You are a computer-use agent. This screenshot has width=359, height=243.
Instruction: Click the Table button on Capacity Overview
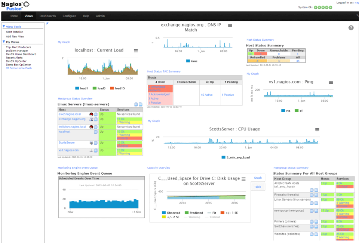point(258,187)
